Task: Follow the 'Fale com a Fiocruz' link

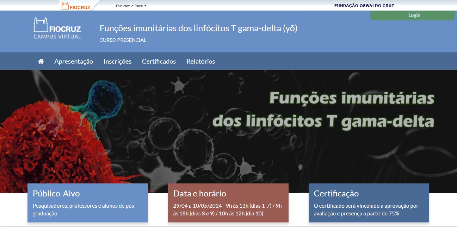Action: click(x=131, y=6)
